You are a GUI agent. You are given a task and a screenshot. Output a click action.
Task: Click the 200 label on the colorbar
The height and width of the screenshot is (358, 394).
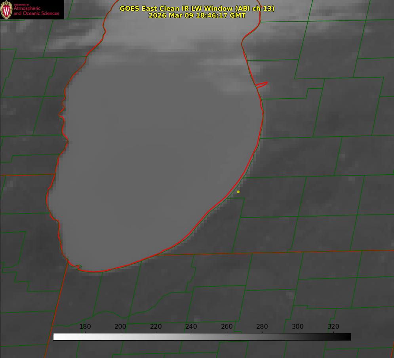coord(120,327)
